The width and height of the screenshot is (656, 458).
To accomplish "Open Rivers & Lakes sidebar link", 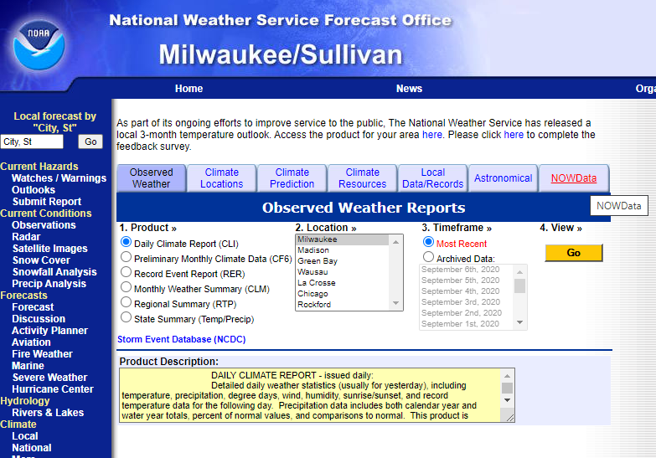I will click(x=48, y=413).
